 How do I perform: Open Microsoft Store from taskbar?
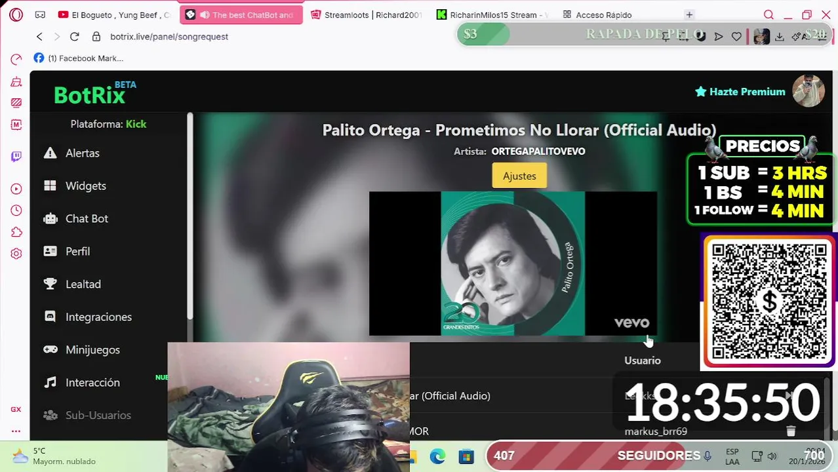[466, 456]
